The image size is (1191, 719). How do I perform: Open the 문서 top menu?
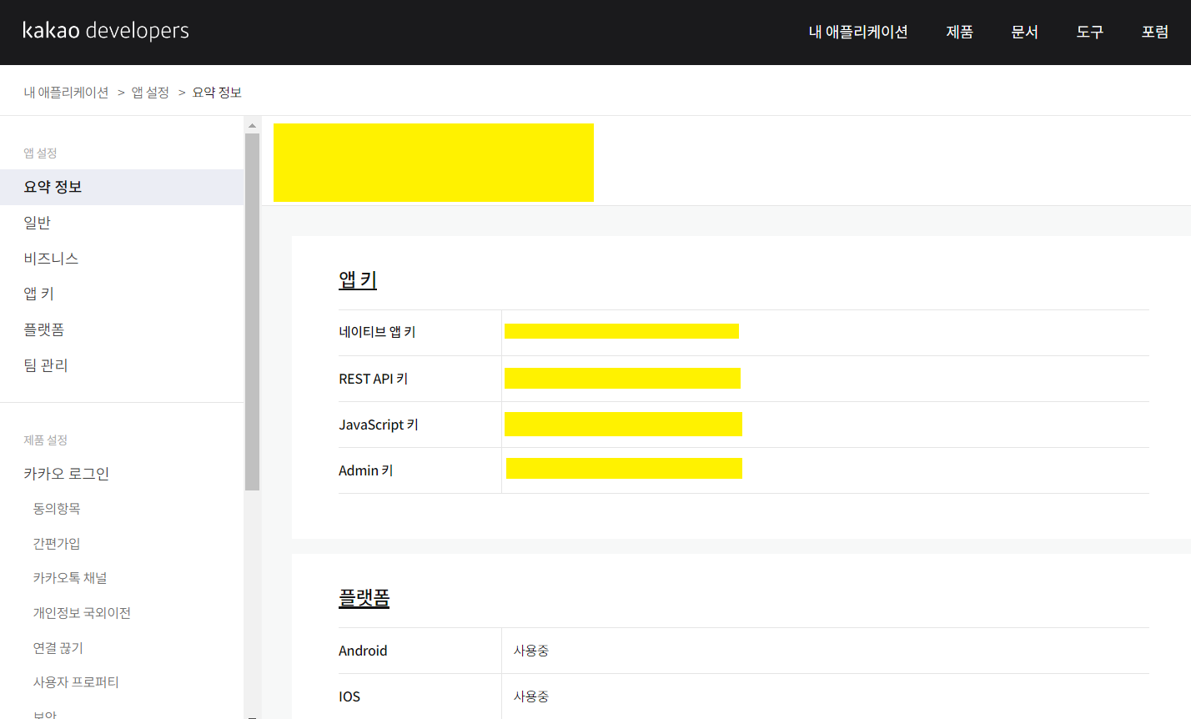[x=1025, y=32]
